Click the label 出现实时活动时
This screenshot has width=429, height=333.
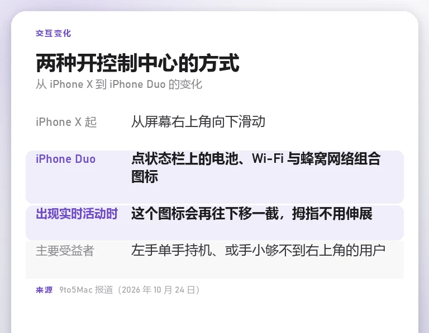tap(77, 214)
